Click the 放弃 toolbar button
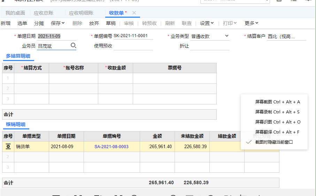This screenshot has height=196, width=316. (x=94, y=23)
